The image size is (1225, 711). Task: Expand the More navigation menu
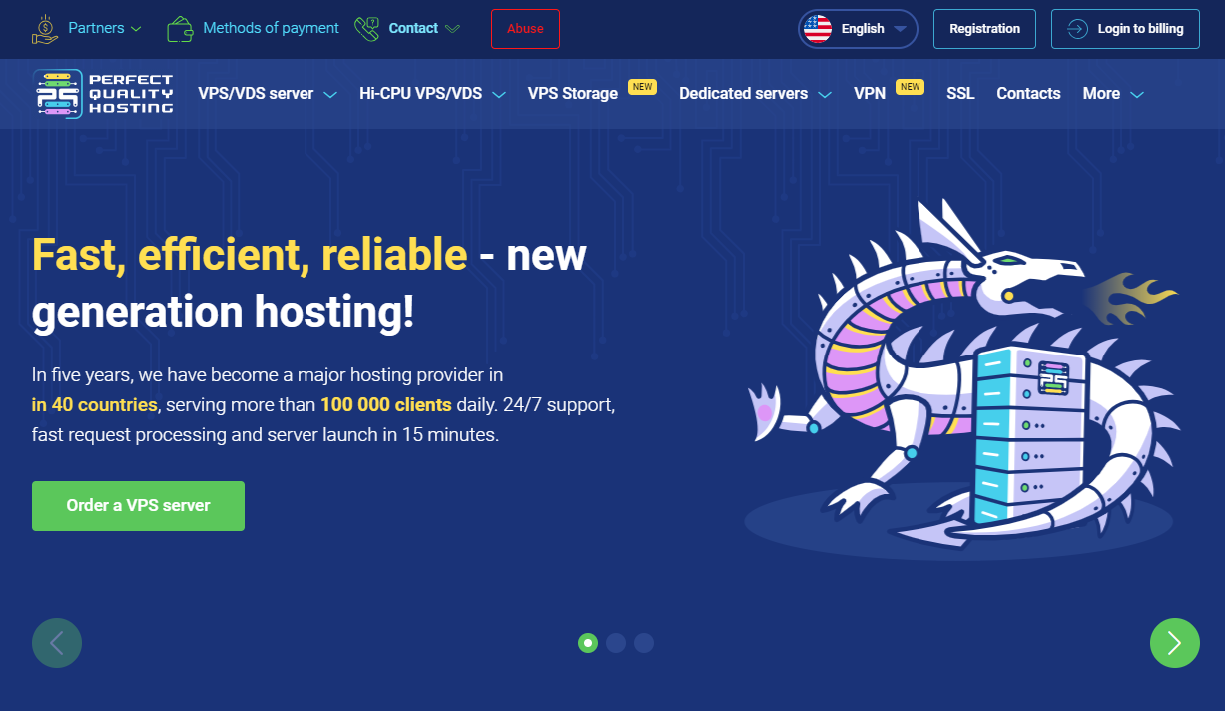(1112, 94)
